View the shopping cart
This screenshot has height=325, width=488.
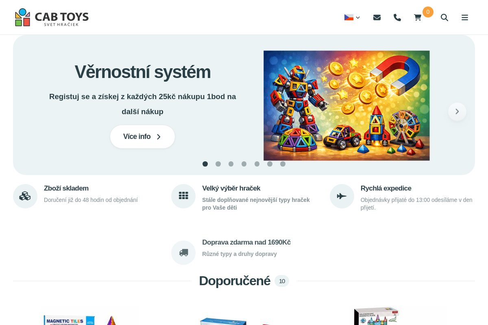(417, 17)
